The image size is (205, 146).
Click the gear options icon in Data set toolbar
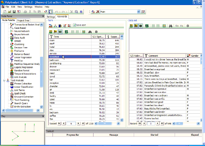tap(188, 26)
